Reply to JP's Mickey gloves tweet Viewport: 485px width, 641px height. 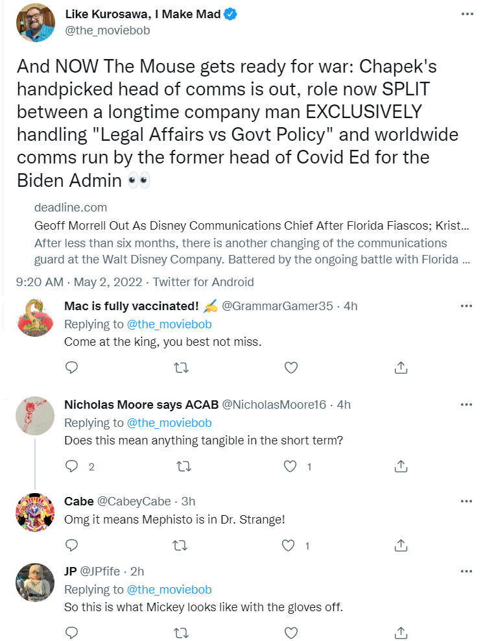72,633
